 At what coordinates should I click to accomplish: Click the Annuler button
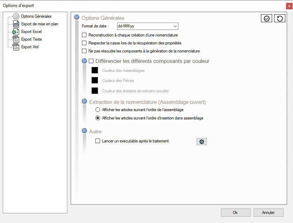pos(268,213)
